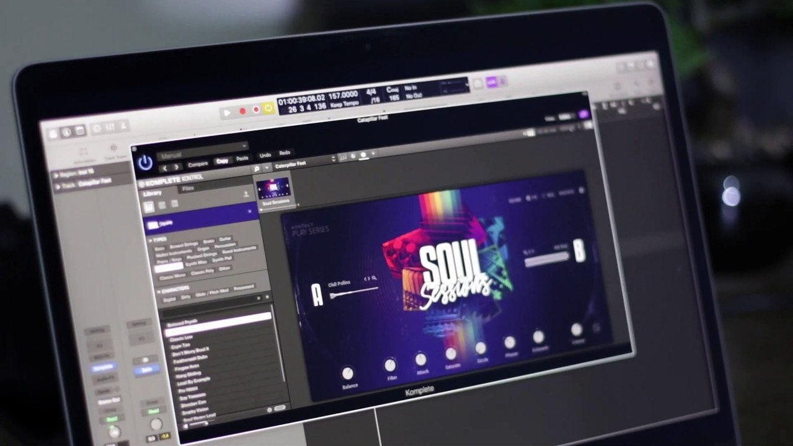Viewport: 793px width, 446px height.
Task: Click the preset up/down stepper arrows
Action: pyautogui.click(x=333, y=159)
